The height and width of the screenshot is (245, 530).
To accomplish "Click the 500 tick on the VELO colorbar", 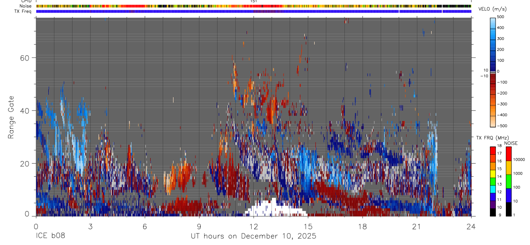I will tap(501, 17).
